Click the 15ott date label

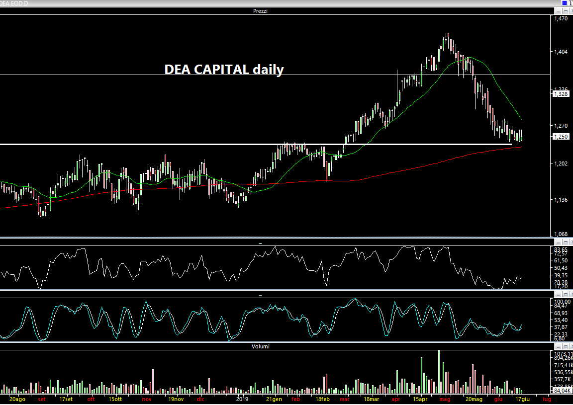[115, 399]
